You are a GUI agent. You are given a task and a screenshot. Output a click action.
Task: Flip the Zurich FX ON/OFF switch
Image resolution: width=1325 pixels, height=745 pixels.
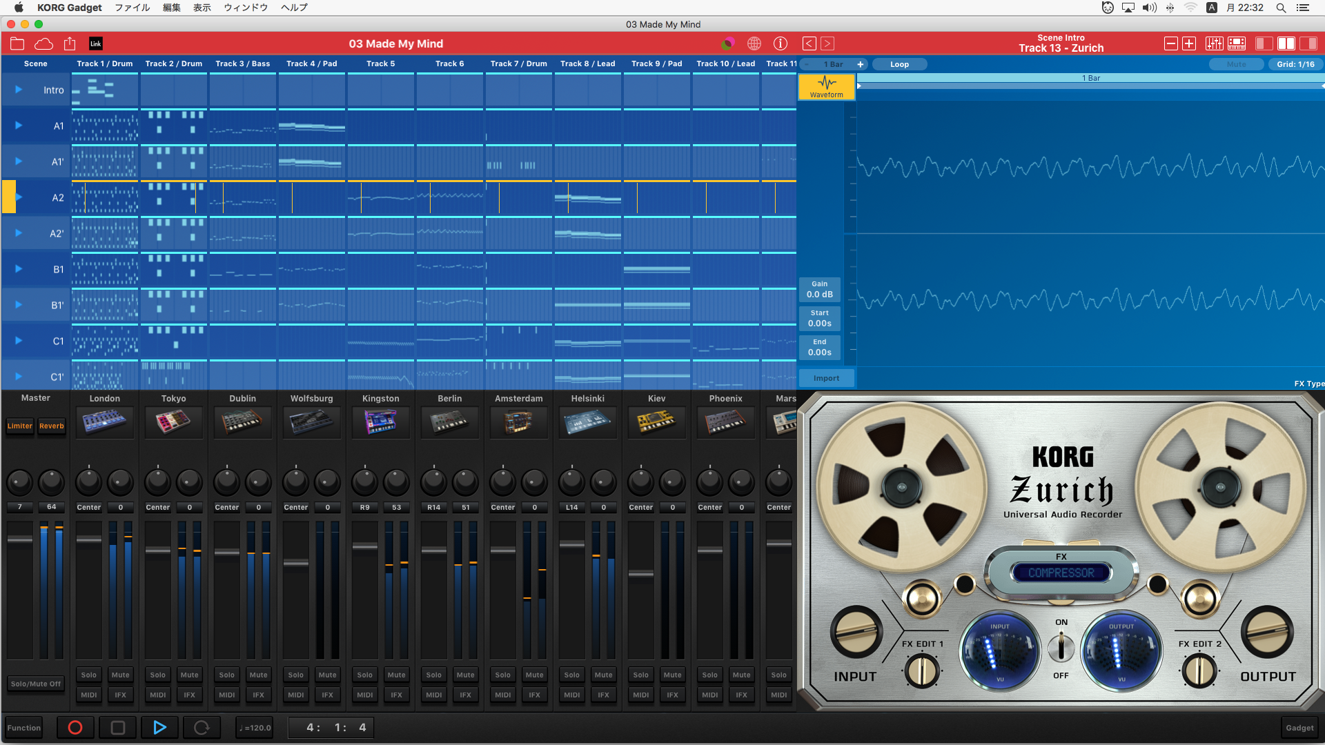1061,648
